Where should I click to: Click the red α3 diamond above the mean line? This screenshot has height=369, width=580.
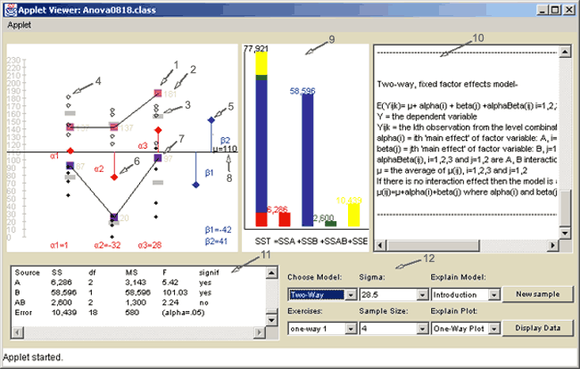click(158, 130)
